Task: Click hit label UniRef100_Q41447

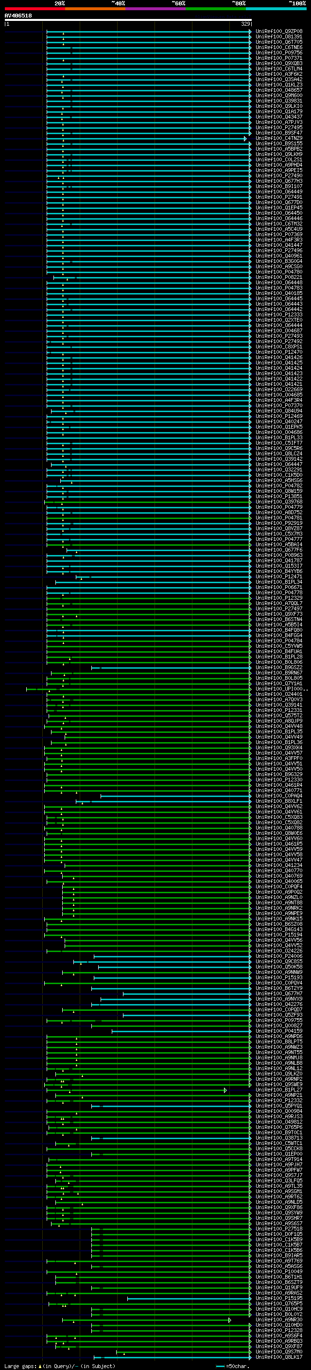Action: coord(279,245)
